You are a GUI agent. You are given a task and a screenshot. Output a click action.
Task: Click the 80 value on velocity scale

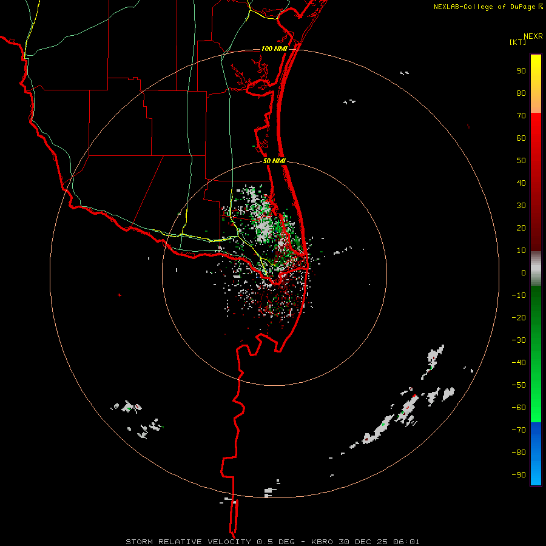(521, 93)
